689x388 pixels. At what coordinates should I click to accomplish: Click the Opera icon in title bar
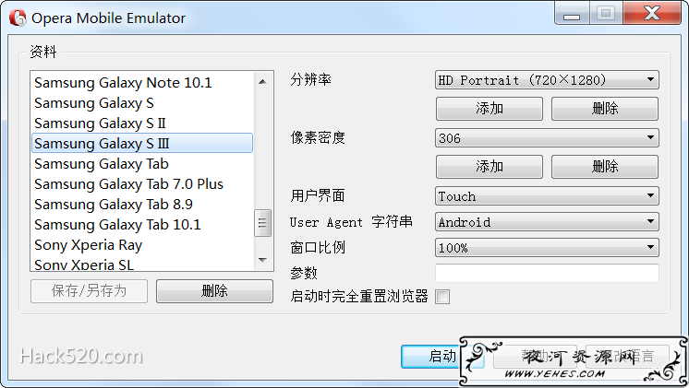pos(18,18)
